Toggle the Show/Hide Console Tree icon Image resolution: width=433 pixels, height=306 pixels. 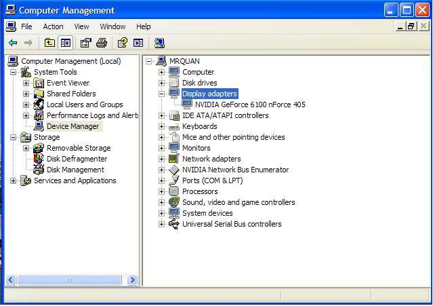point(66,43)
